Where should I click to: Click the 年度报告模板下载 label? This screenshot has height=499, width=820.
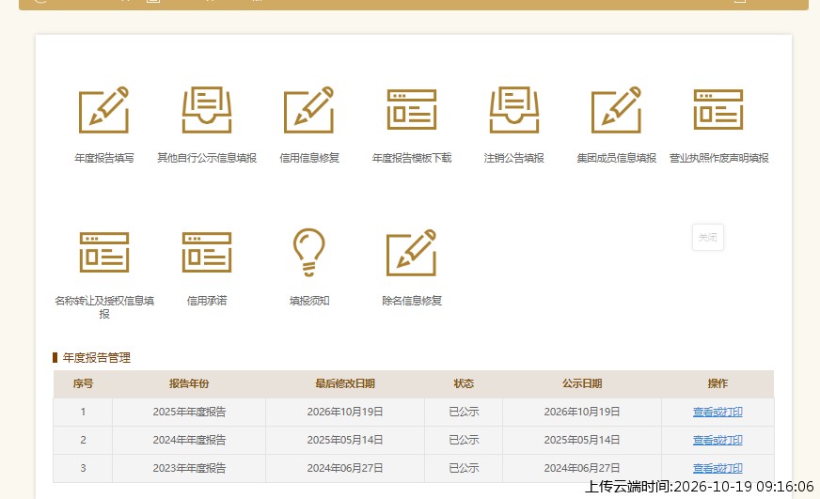412,158
